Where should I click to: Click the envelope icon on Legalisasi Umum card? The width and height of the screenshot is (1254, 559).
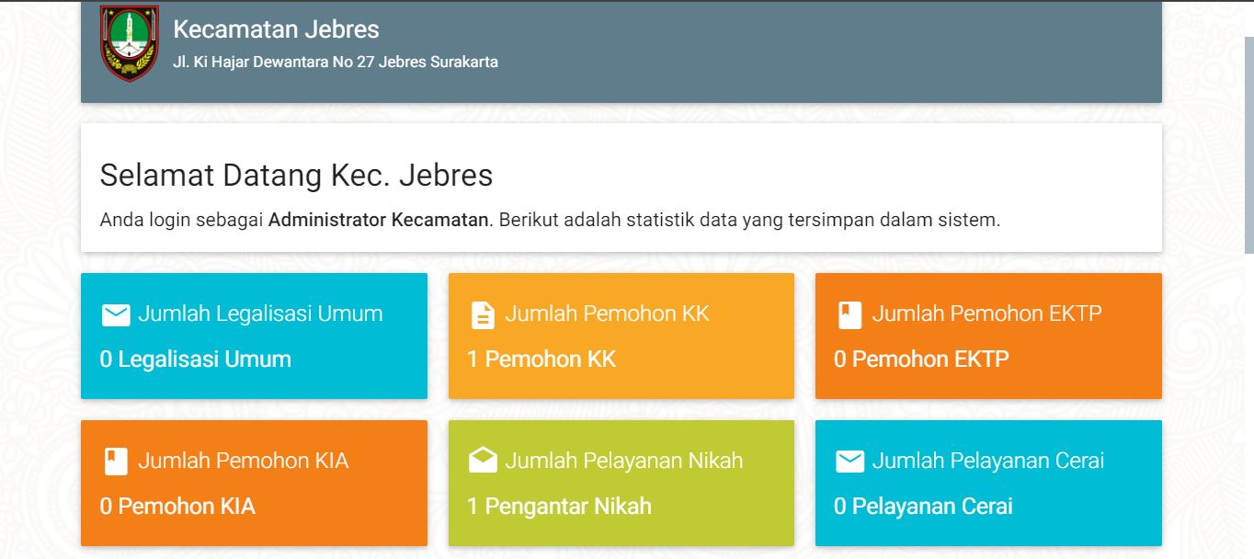(x=115, y=315)
